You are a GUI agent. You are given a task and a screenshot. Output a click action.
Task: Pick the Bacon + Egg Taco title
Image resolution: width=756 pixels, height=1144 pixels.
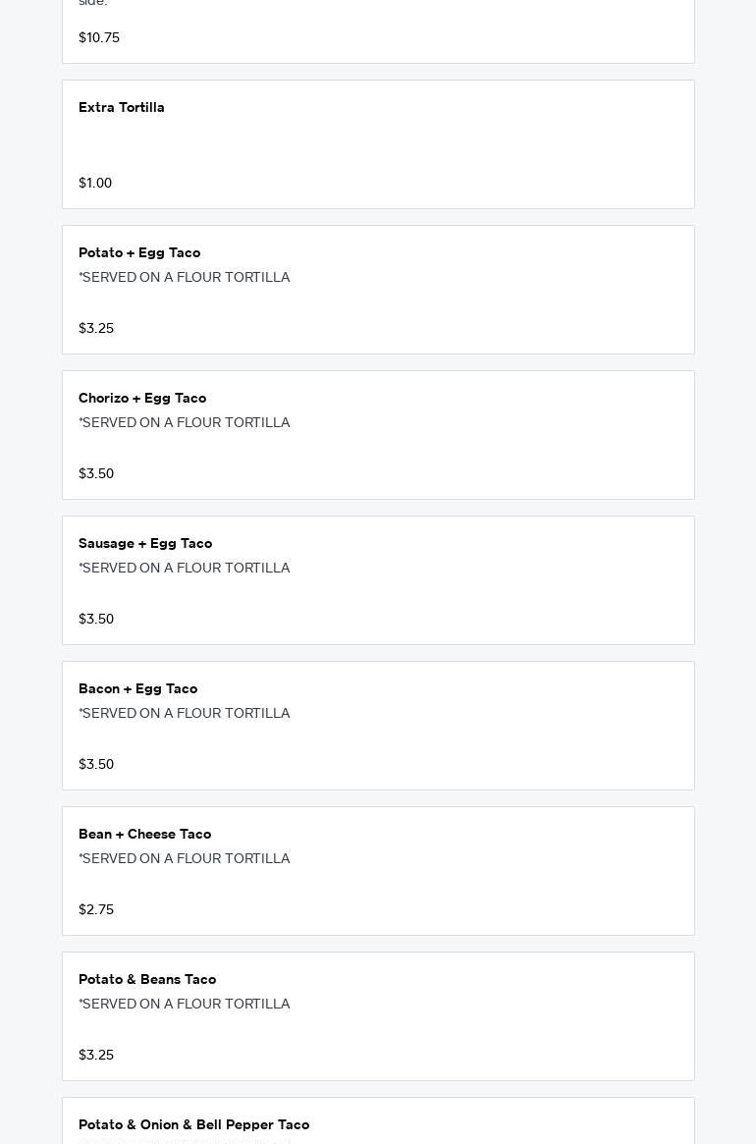[137, 689]
